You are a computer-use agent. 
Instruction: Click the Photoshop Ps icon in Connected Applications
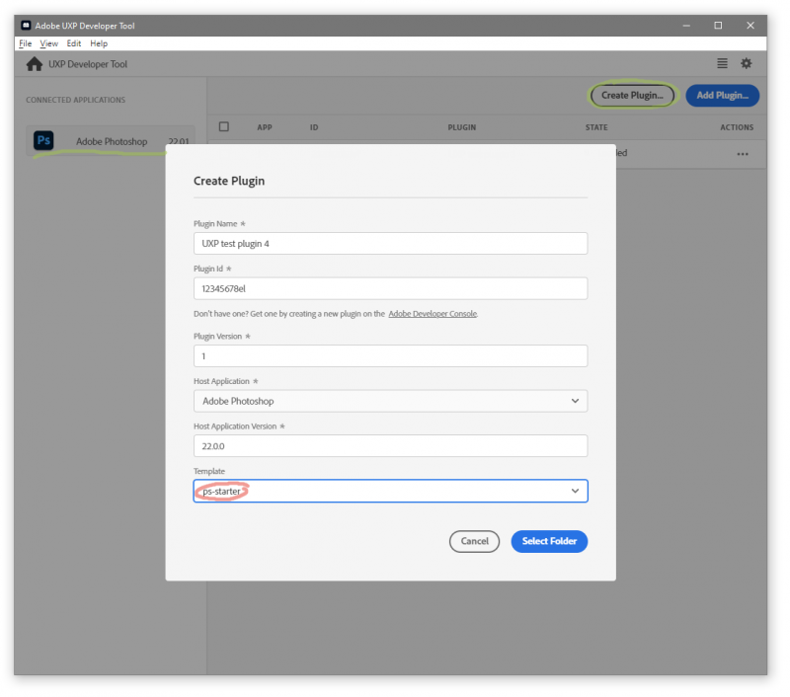tap(43, 140)
